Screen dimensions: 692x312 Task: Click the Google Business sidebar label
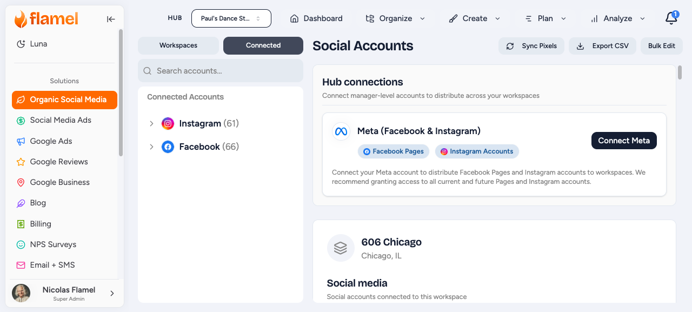pos(60,182)
